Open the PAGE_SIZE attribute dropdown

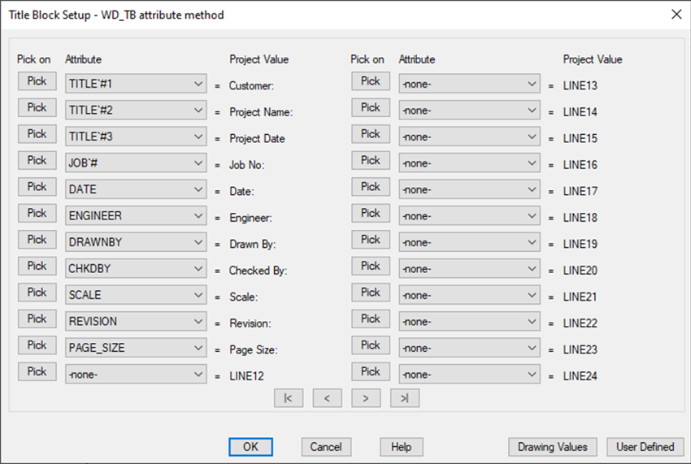pos(136,348)
